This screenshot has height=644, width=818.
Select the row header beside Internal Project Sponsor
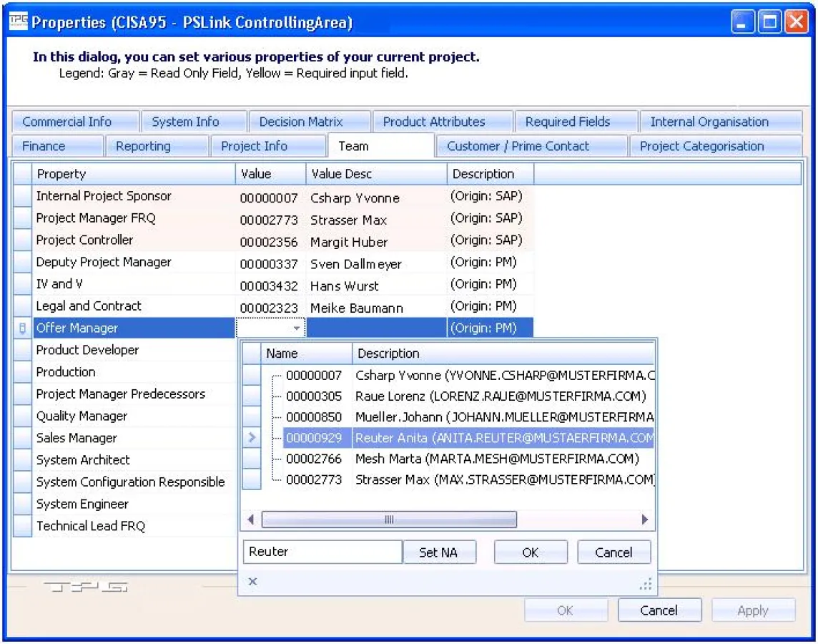point(23,196)
